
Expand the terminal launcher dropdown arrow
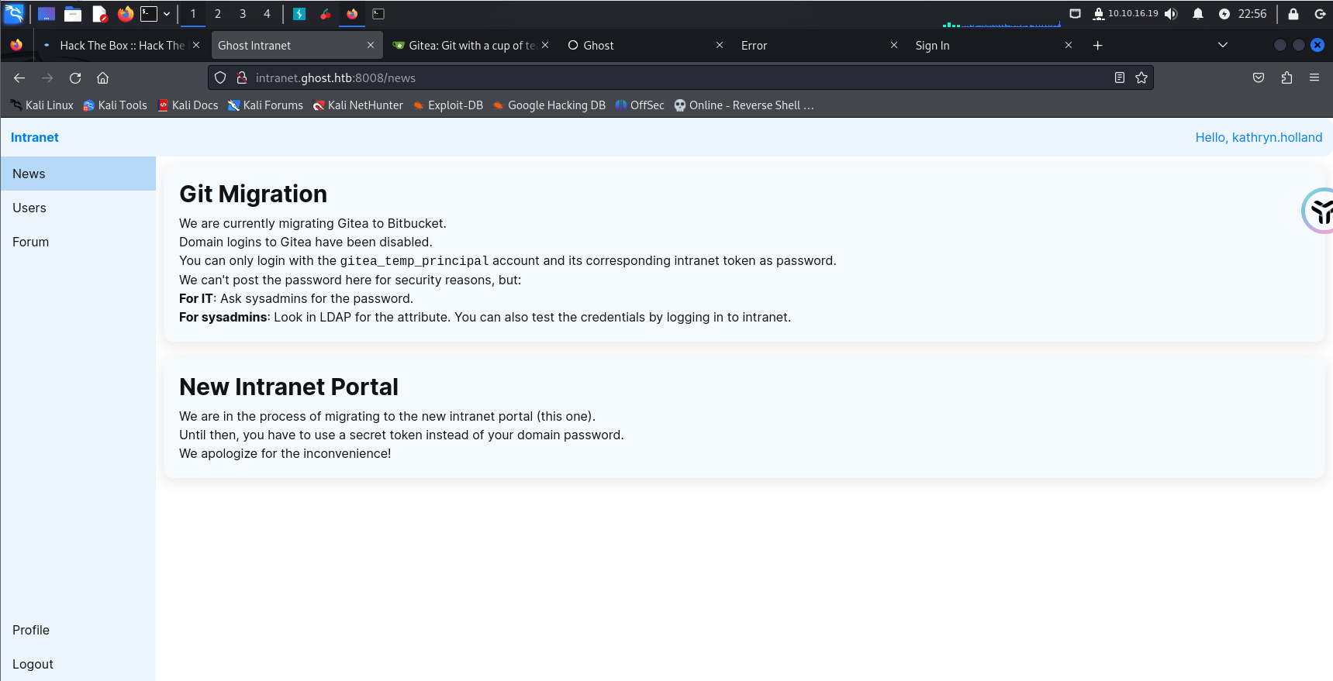click(x=167, y=14)
